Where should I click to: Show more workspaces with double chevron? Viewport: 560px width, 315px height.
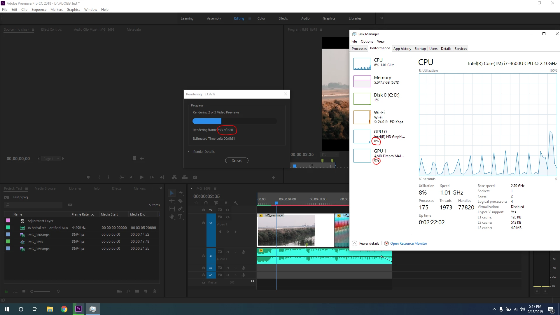(x=382, y=18)
